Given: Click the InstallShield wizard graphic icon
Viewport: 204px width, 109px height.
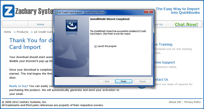Looking at the screenshot, I should click(72, 26).
